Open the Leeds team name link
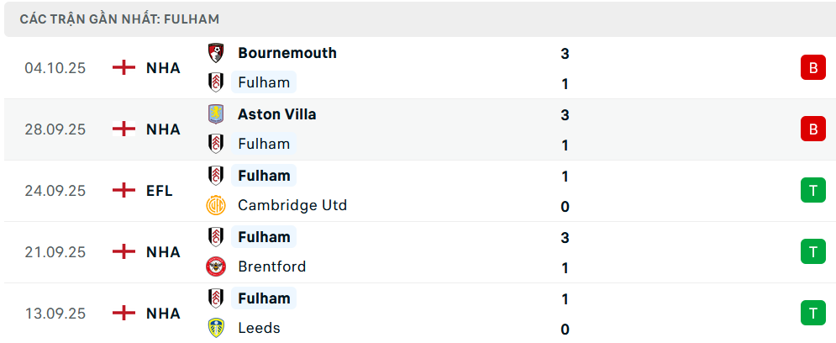The width and height of the screenshot is (836, 343). [x=259, y=328]
